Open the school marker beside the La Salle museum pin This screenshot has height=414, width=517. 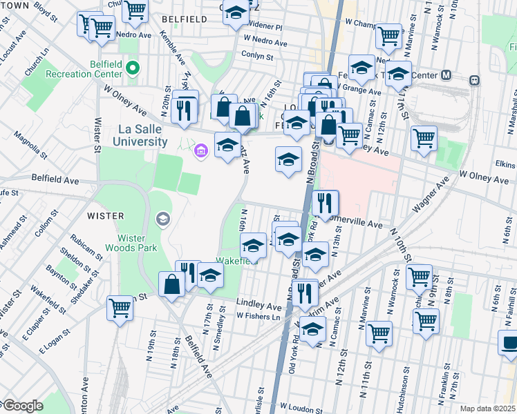[227, 146]
